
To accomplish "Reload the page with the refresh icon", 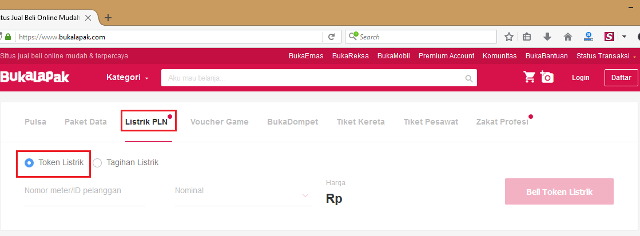I will point(332,37).
